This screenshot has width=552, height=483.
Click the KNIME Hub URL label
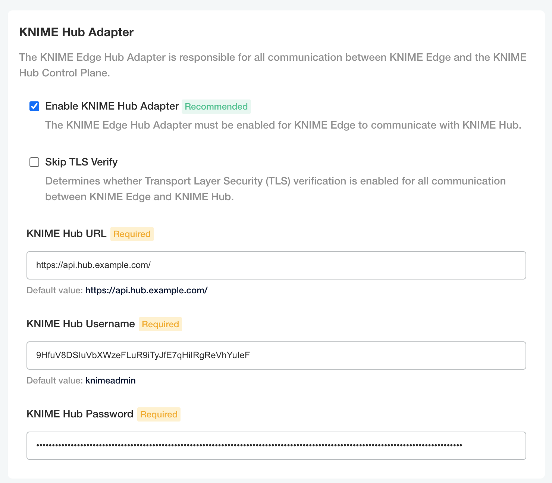pyautogui.click(x=67, y=234)
